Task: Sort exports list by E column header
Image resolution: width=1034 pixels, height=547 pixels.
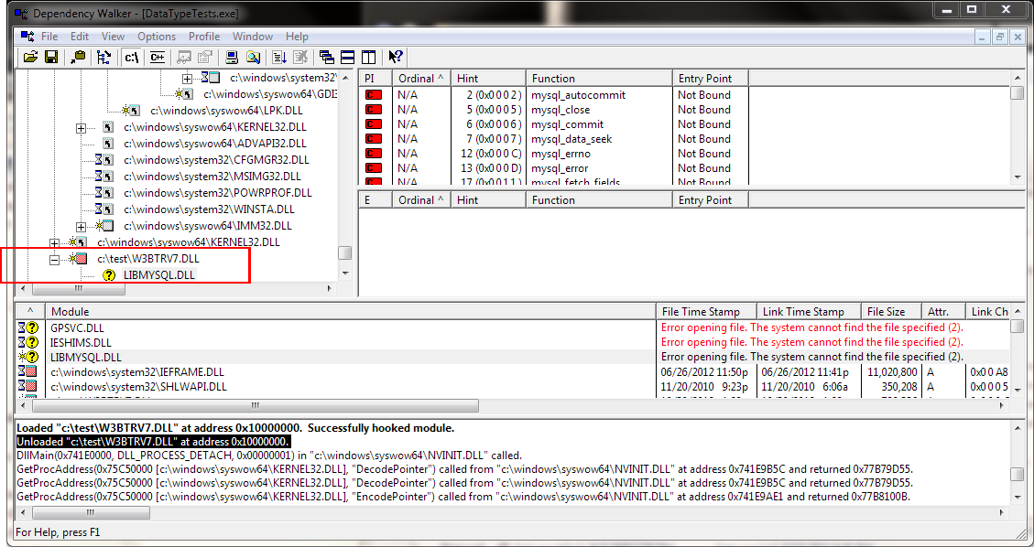Action: 376,200
